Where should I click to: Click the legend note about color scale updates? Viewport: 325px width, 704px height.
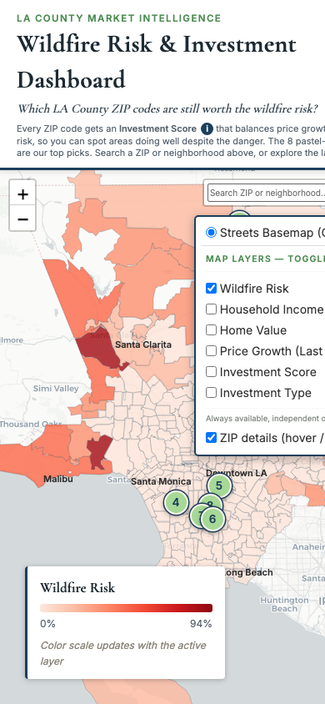click(123, 653)
